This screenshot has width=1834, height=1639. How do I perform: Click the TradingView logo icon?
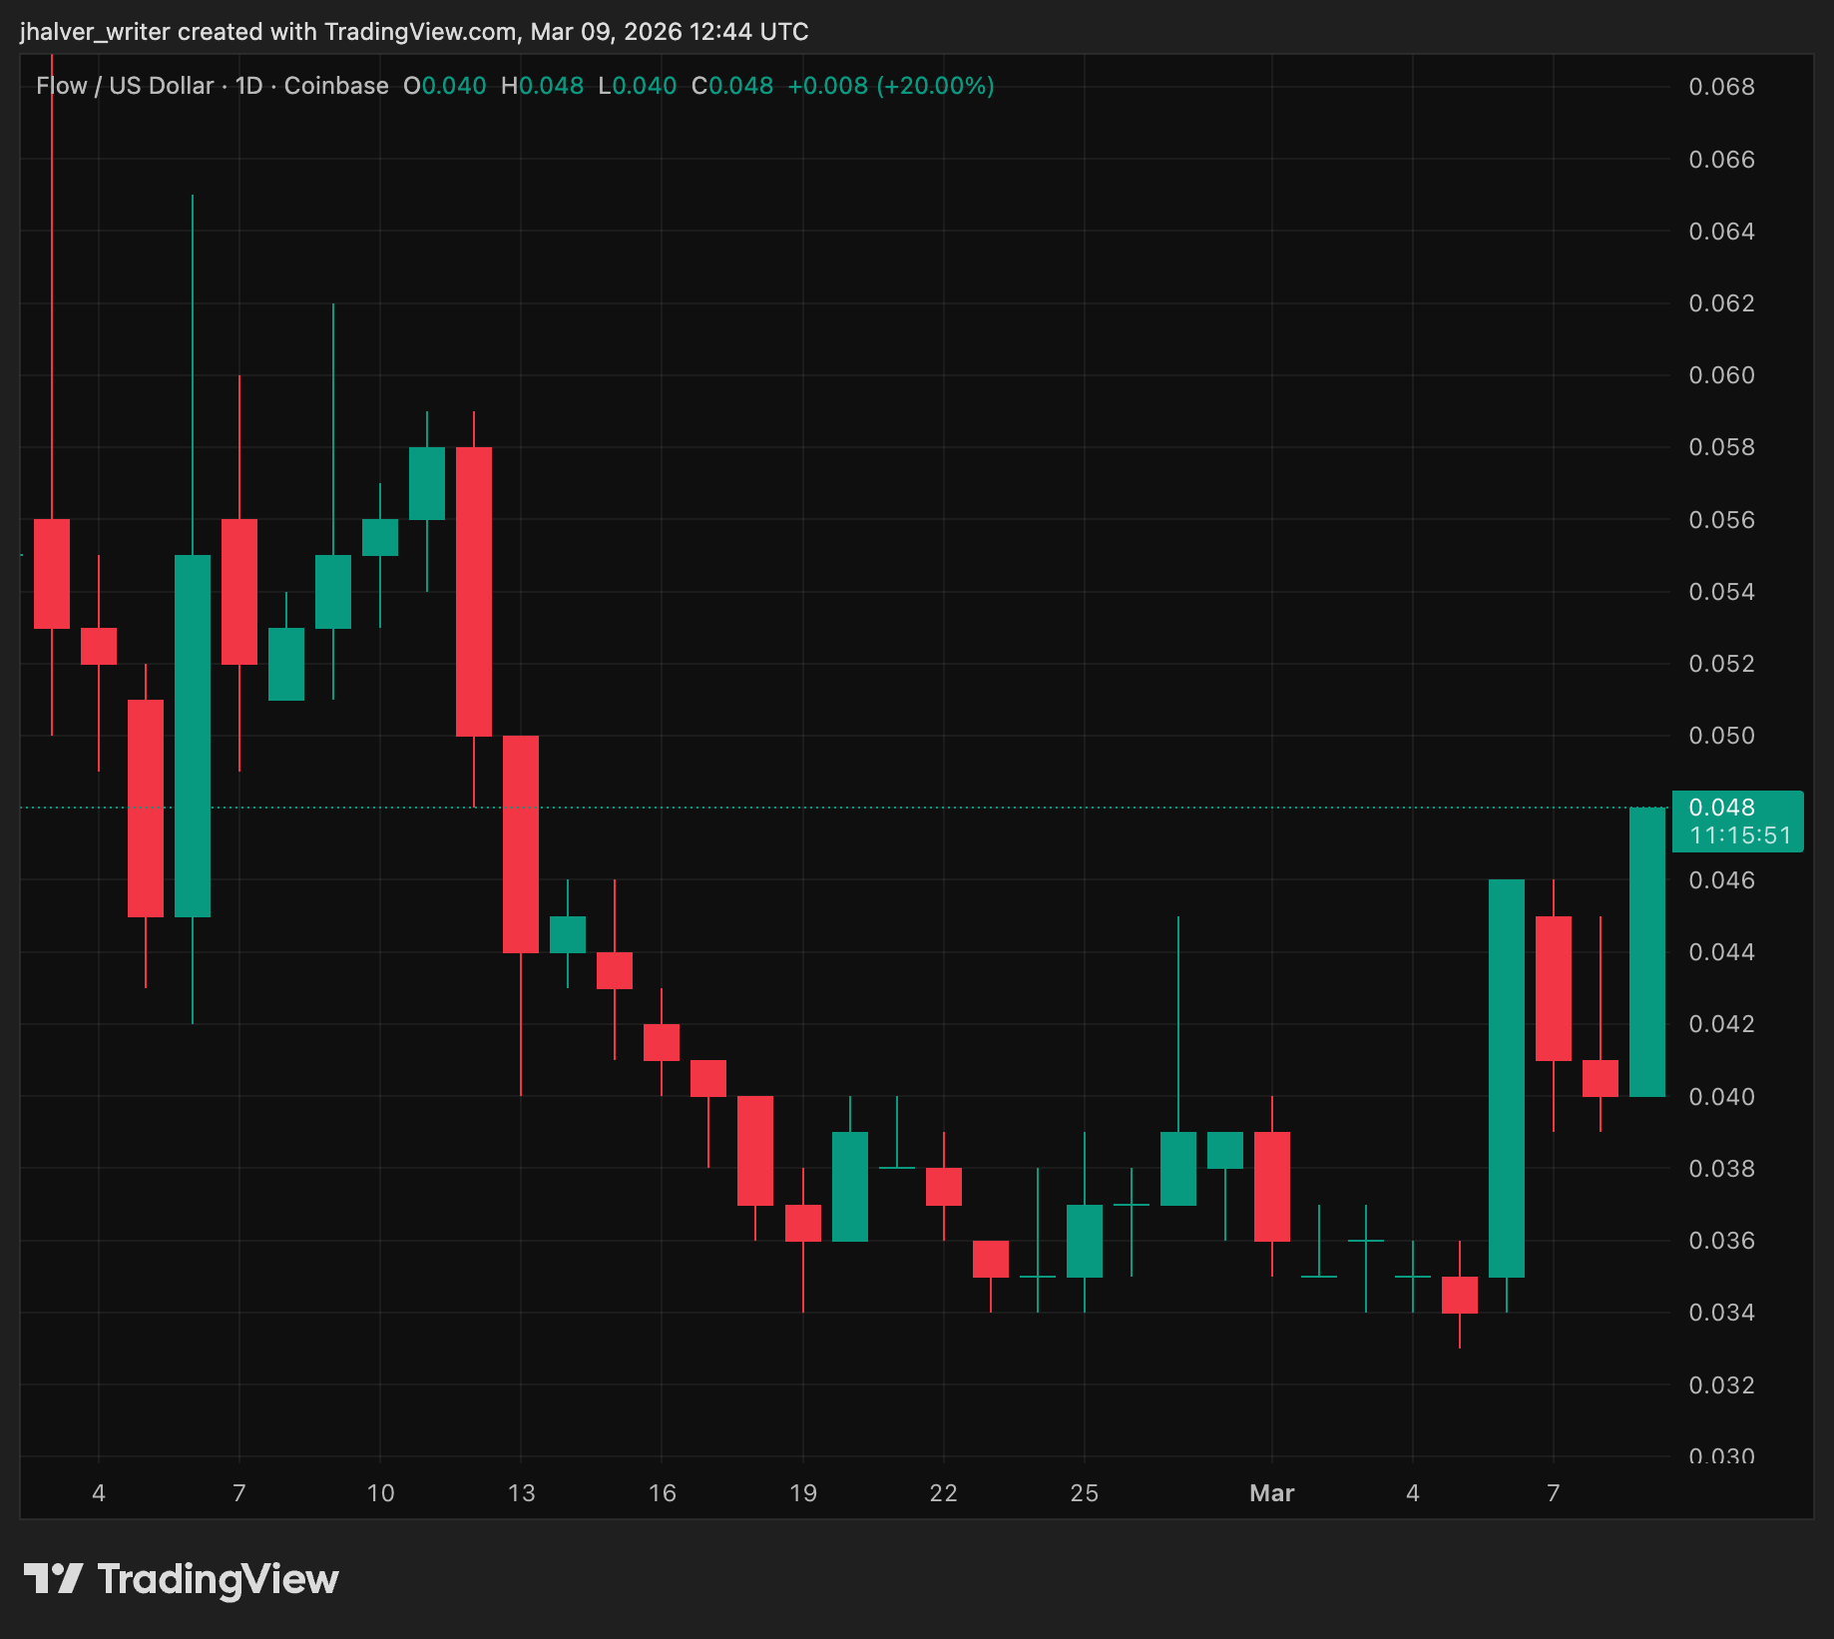(53, 1579)
